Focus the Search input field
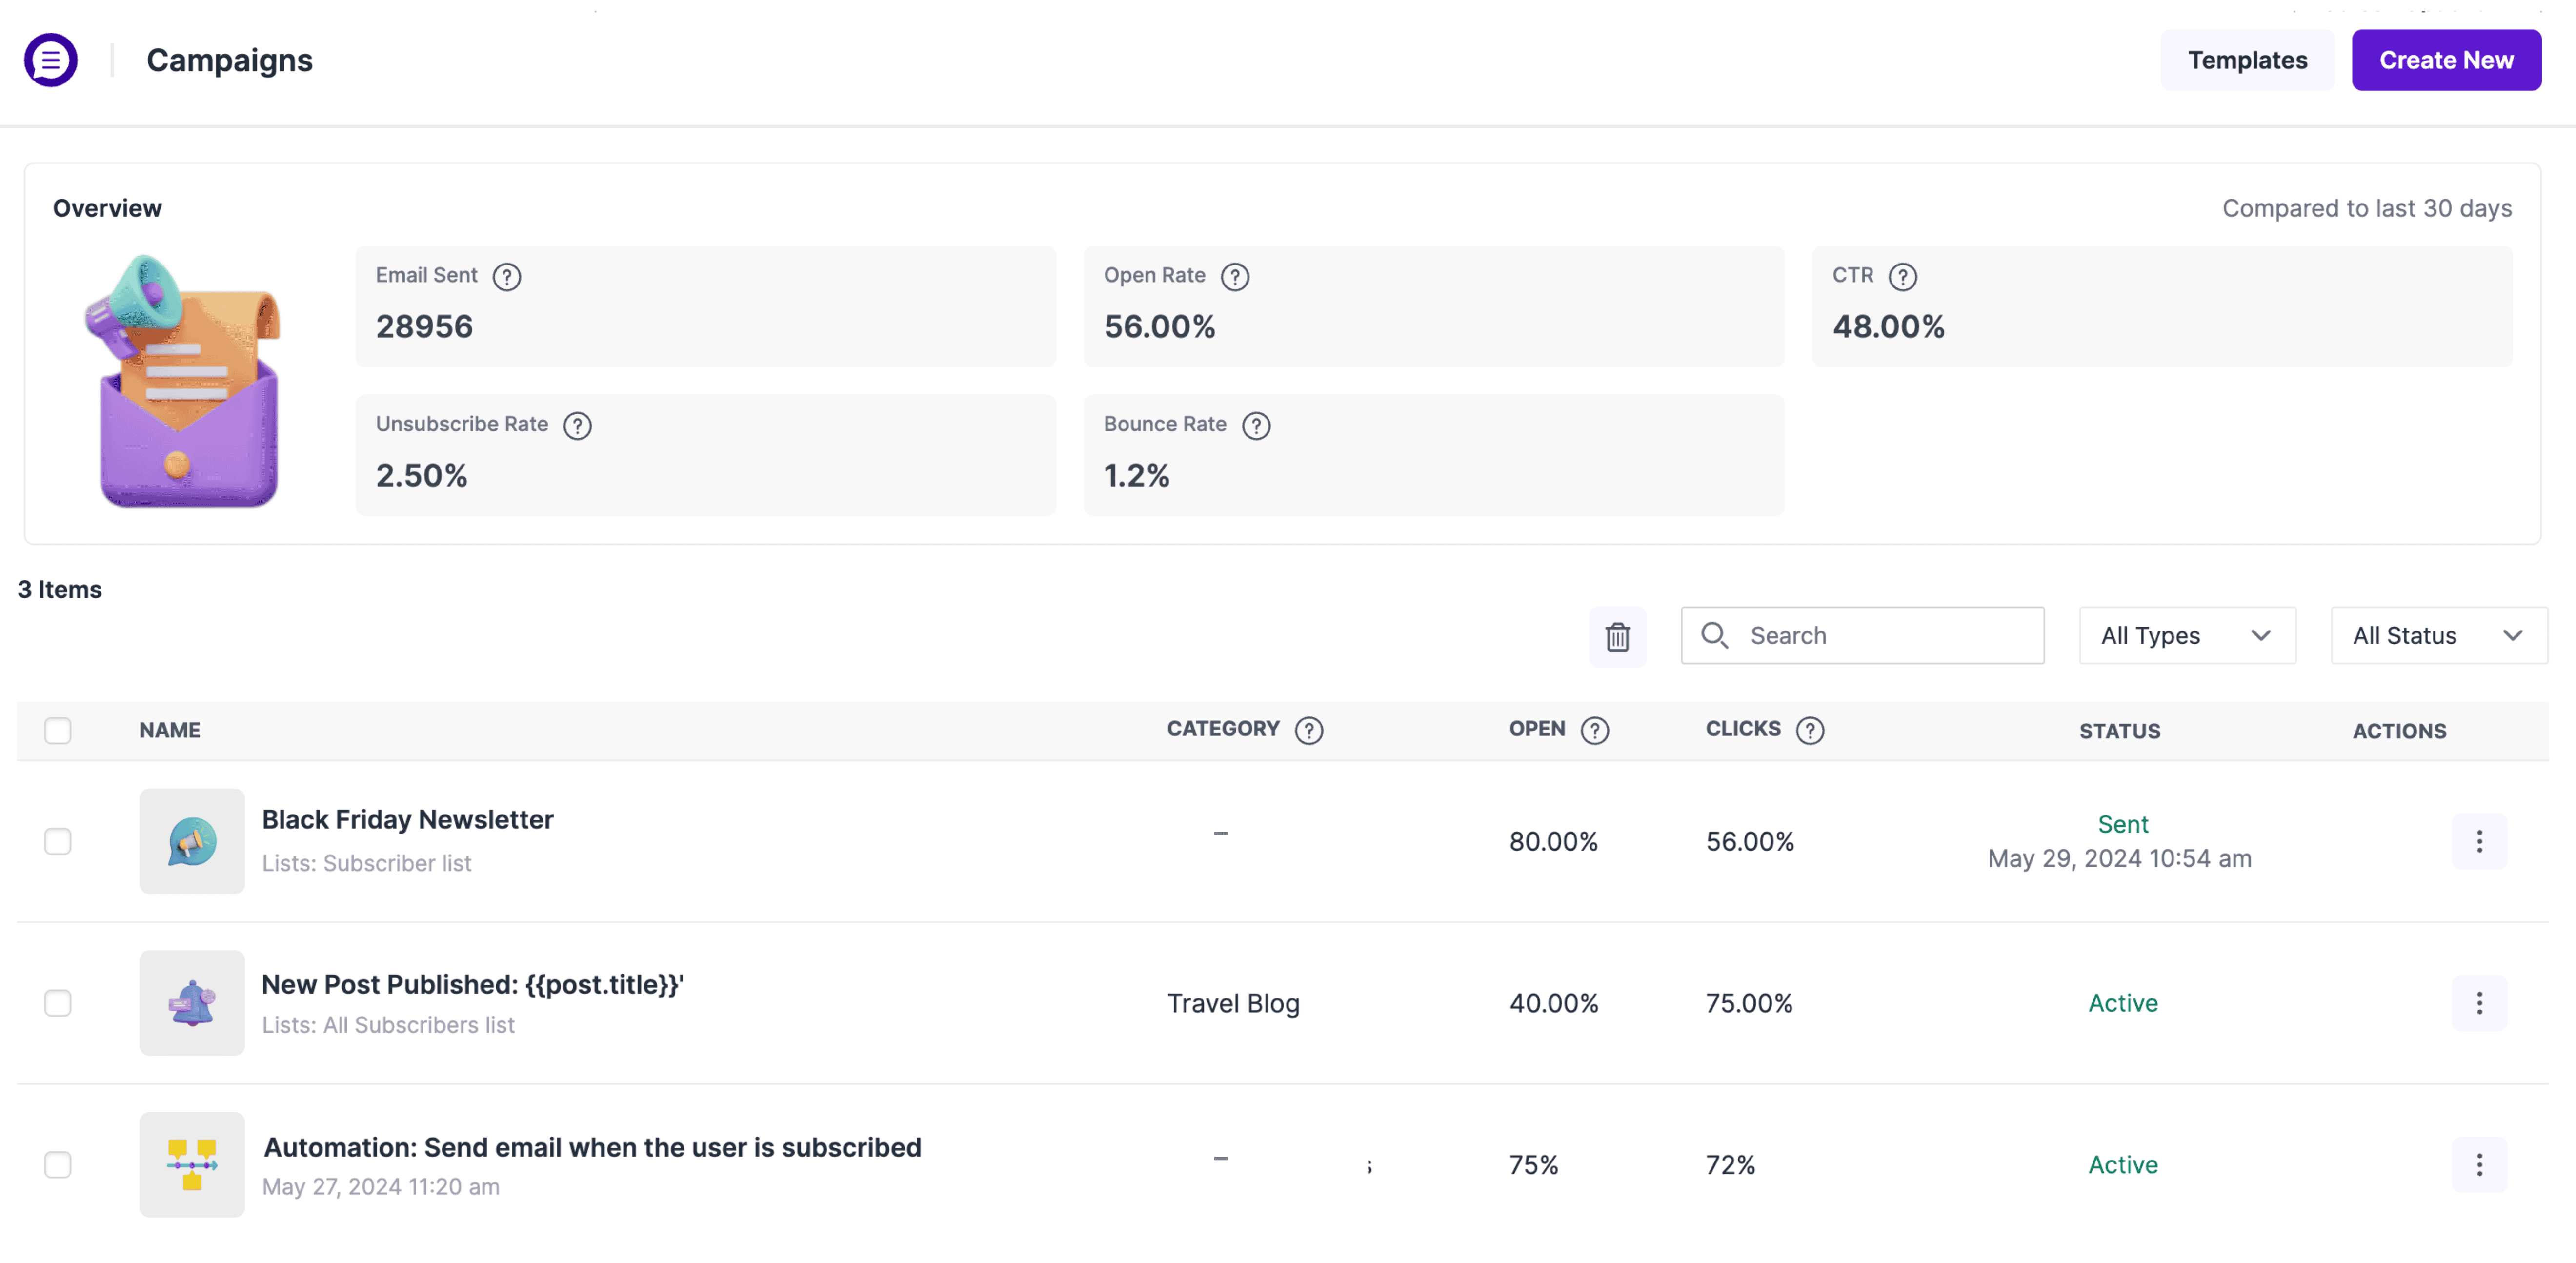Viewport: 2576px width, 1263px height. click(1862, 636)
